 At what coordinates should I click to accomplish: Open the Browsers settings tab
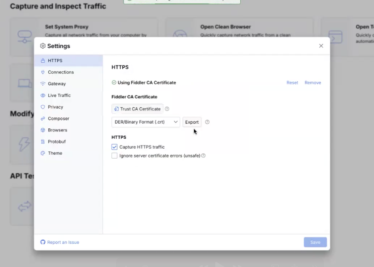[57, 130]
